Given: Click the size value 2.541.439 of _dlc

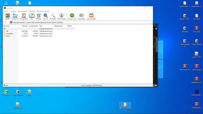Looking at the screenshot, I should pos(25,31).
